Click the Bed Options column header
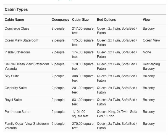 click(106, 20)
